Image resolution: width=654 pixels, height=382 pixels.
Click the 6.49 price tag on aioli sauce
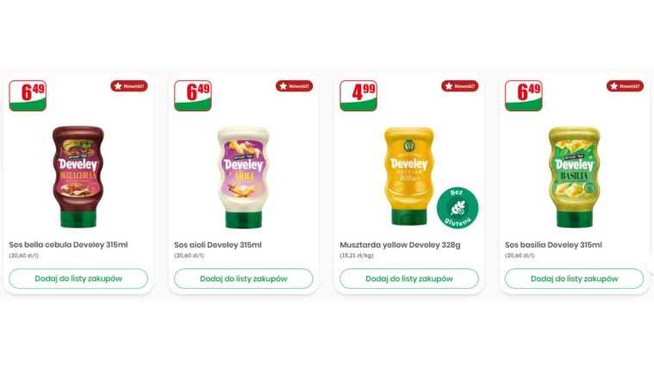coord(193,96)
